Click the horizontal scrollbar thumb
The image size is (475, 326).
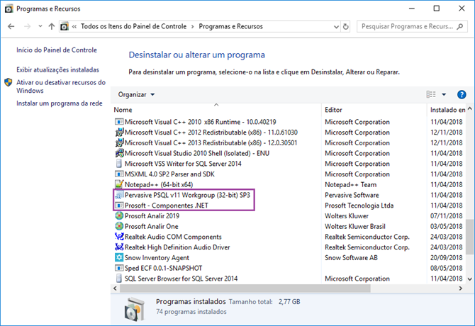click(245, 288)
